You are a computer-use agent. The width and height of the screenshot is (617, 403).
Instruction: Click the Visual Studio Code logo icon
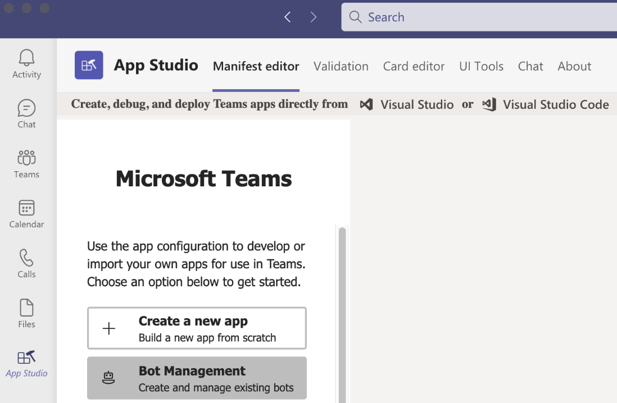pyautogui.click(x=489, y=104)
